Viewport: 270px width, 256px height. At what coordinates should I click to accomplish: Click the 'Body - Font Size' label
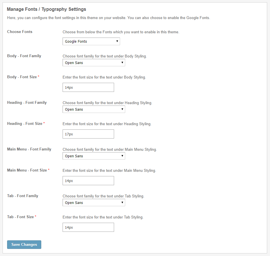[x=22, y=77]
